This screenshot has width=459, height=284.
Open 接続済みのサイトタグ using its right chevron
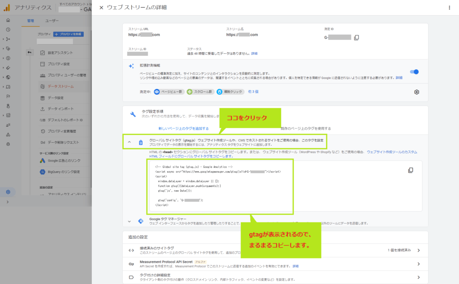419,250
